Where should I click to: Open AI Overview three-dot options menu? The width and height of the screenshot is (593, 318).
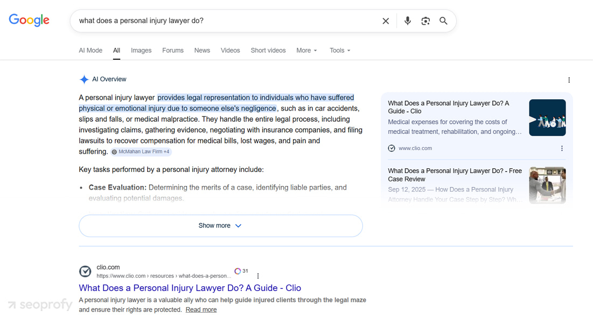pos(569,80)
